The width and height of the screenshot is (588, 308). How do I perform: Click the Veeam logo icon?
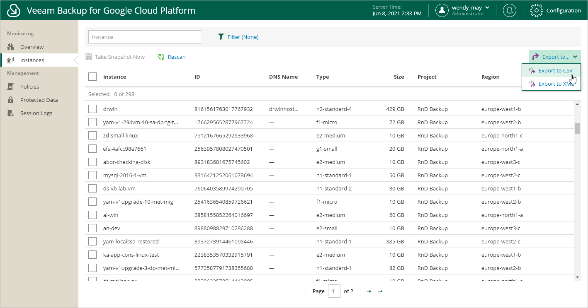(14, 10)
